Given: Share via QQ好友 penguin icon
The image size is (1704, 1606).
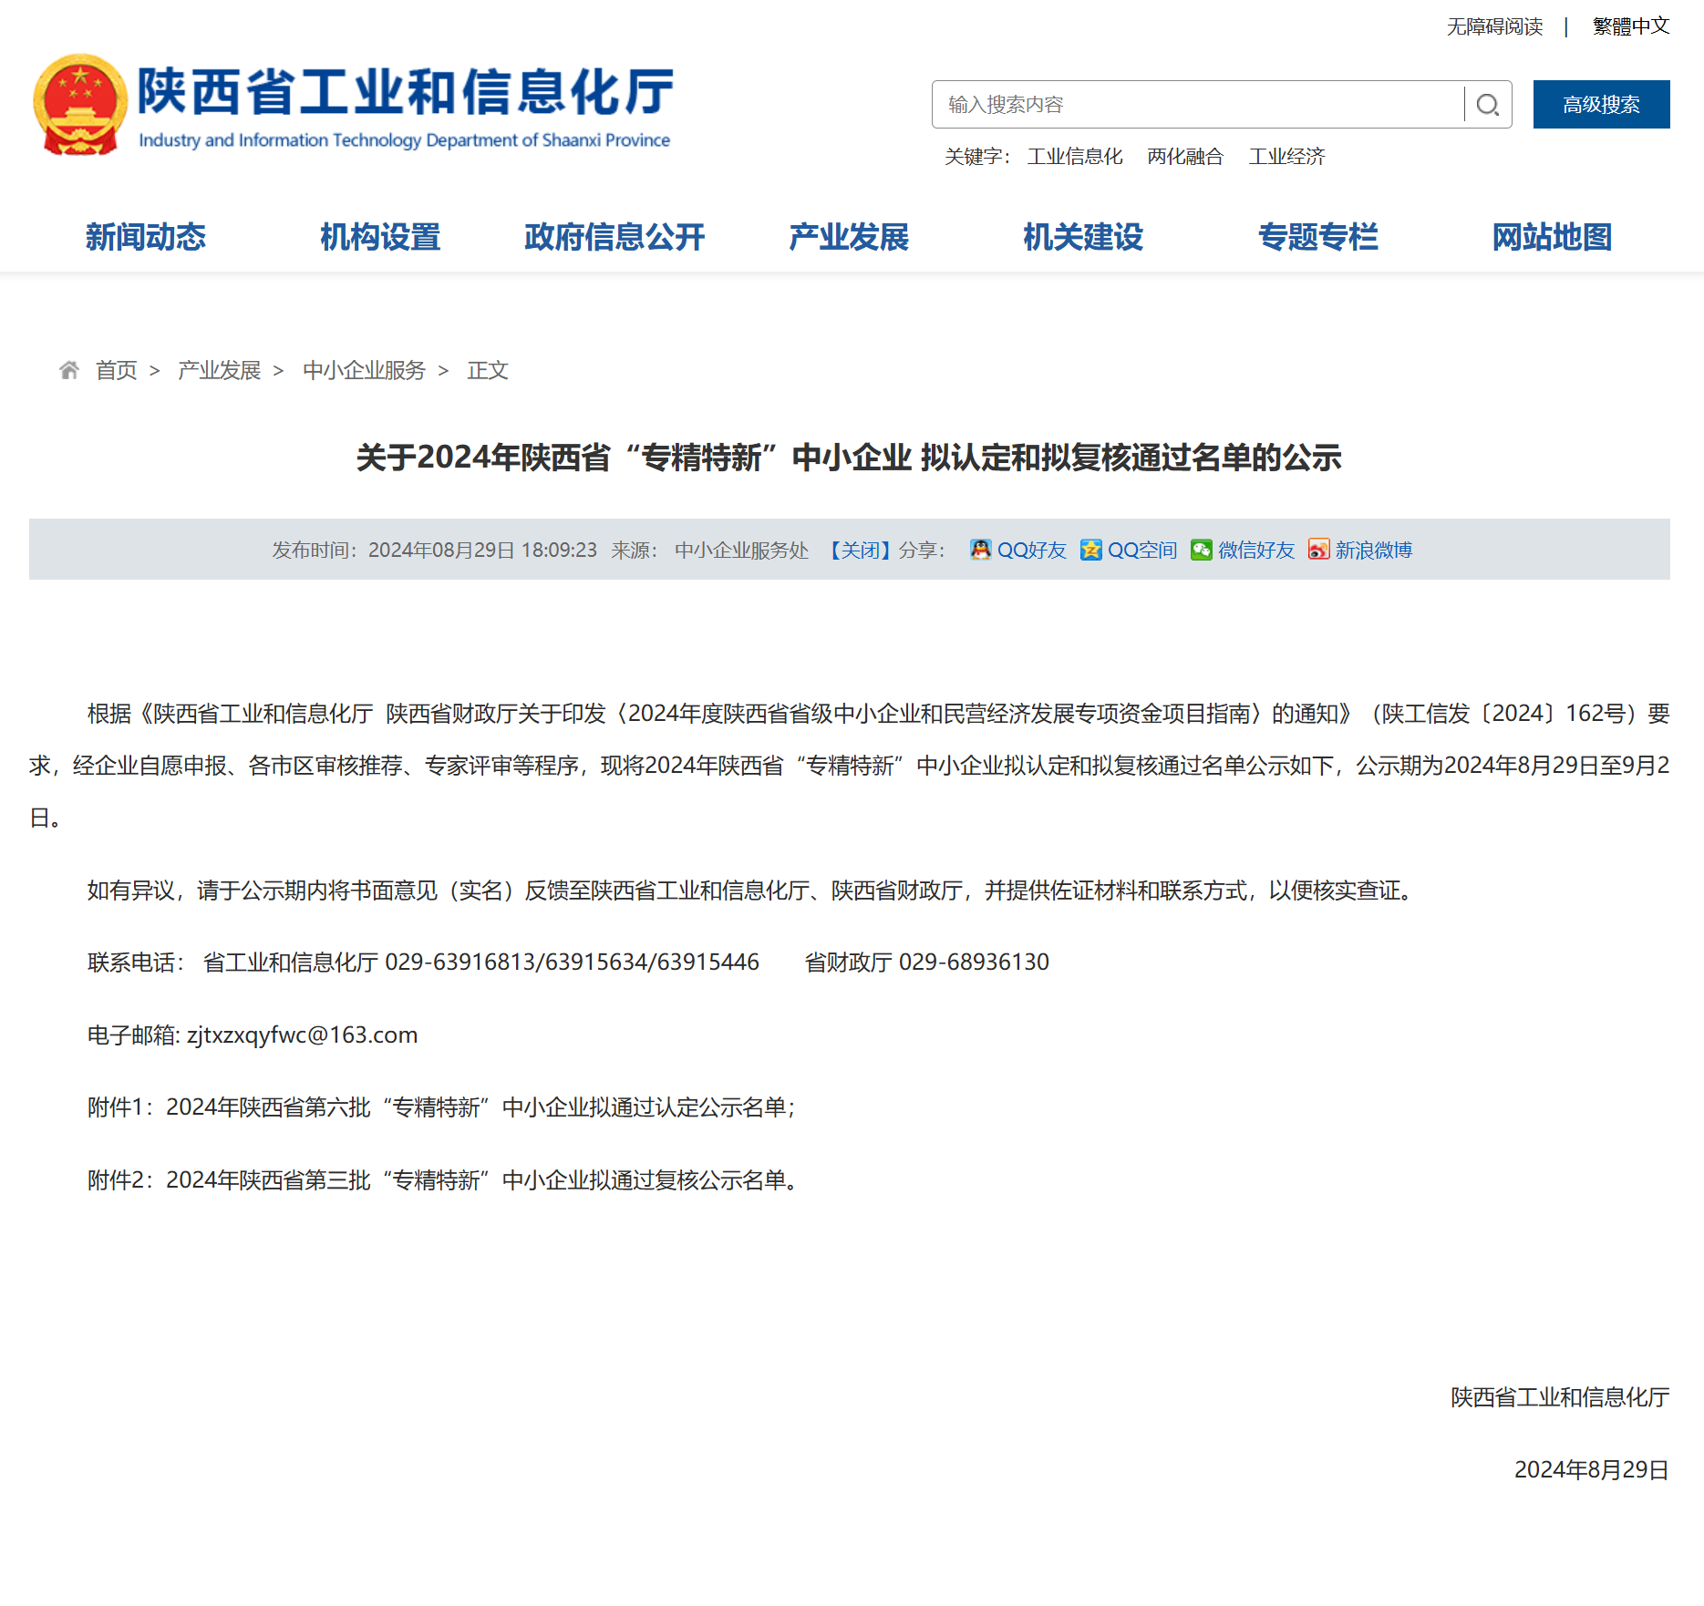Looking at the screenshot, I should tap(980, 550).
